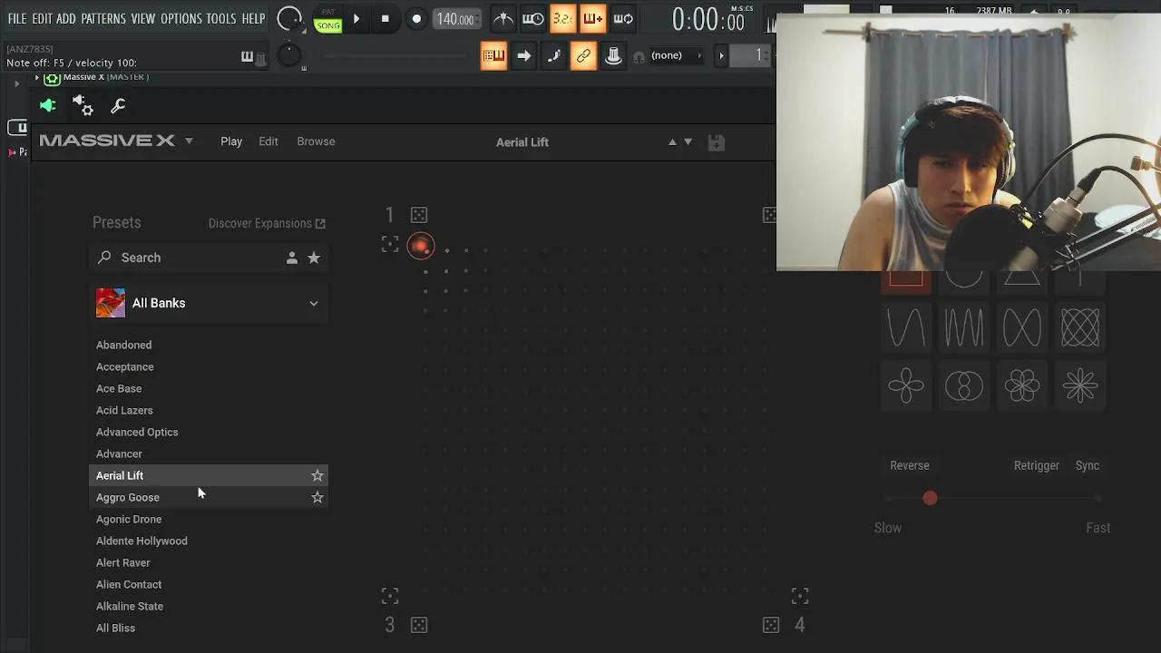Toggle loop recording icon
The image size is (1161, 653).
pos(623,18)
